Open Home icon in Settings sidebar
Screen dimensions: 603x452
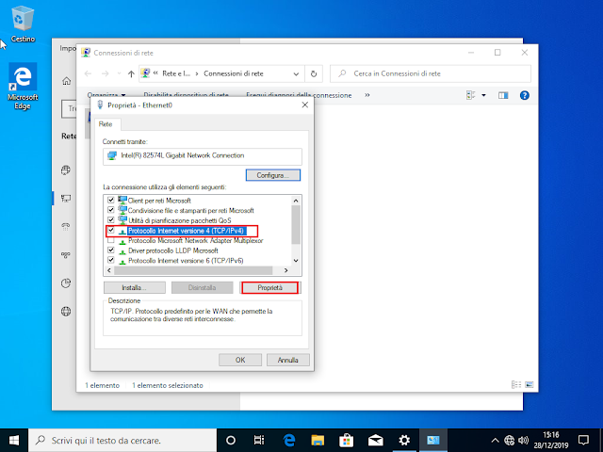coord(67,81)
